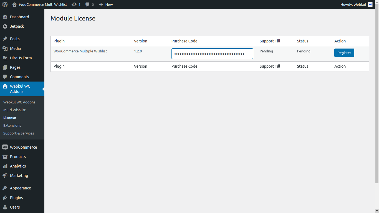The height and width of the screenshot is (213, 379).
Task: Select the Jetpack icon in the sidebar
Action: (x=6, y=26)
